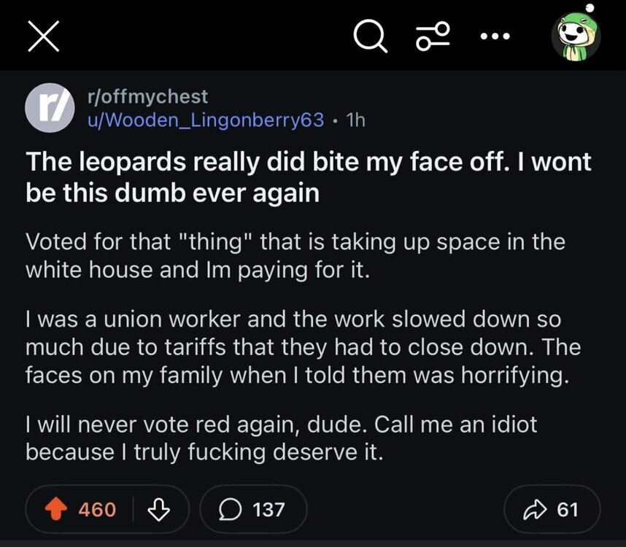Click the 460 vote score
The height and width of the screenshot is (547, 626).
coord(96,509)
